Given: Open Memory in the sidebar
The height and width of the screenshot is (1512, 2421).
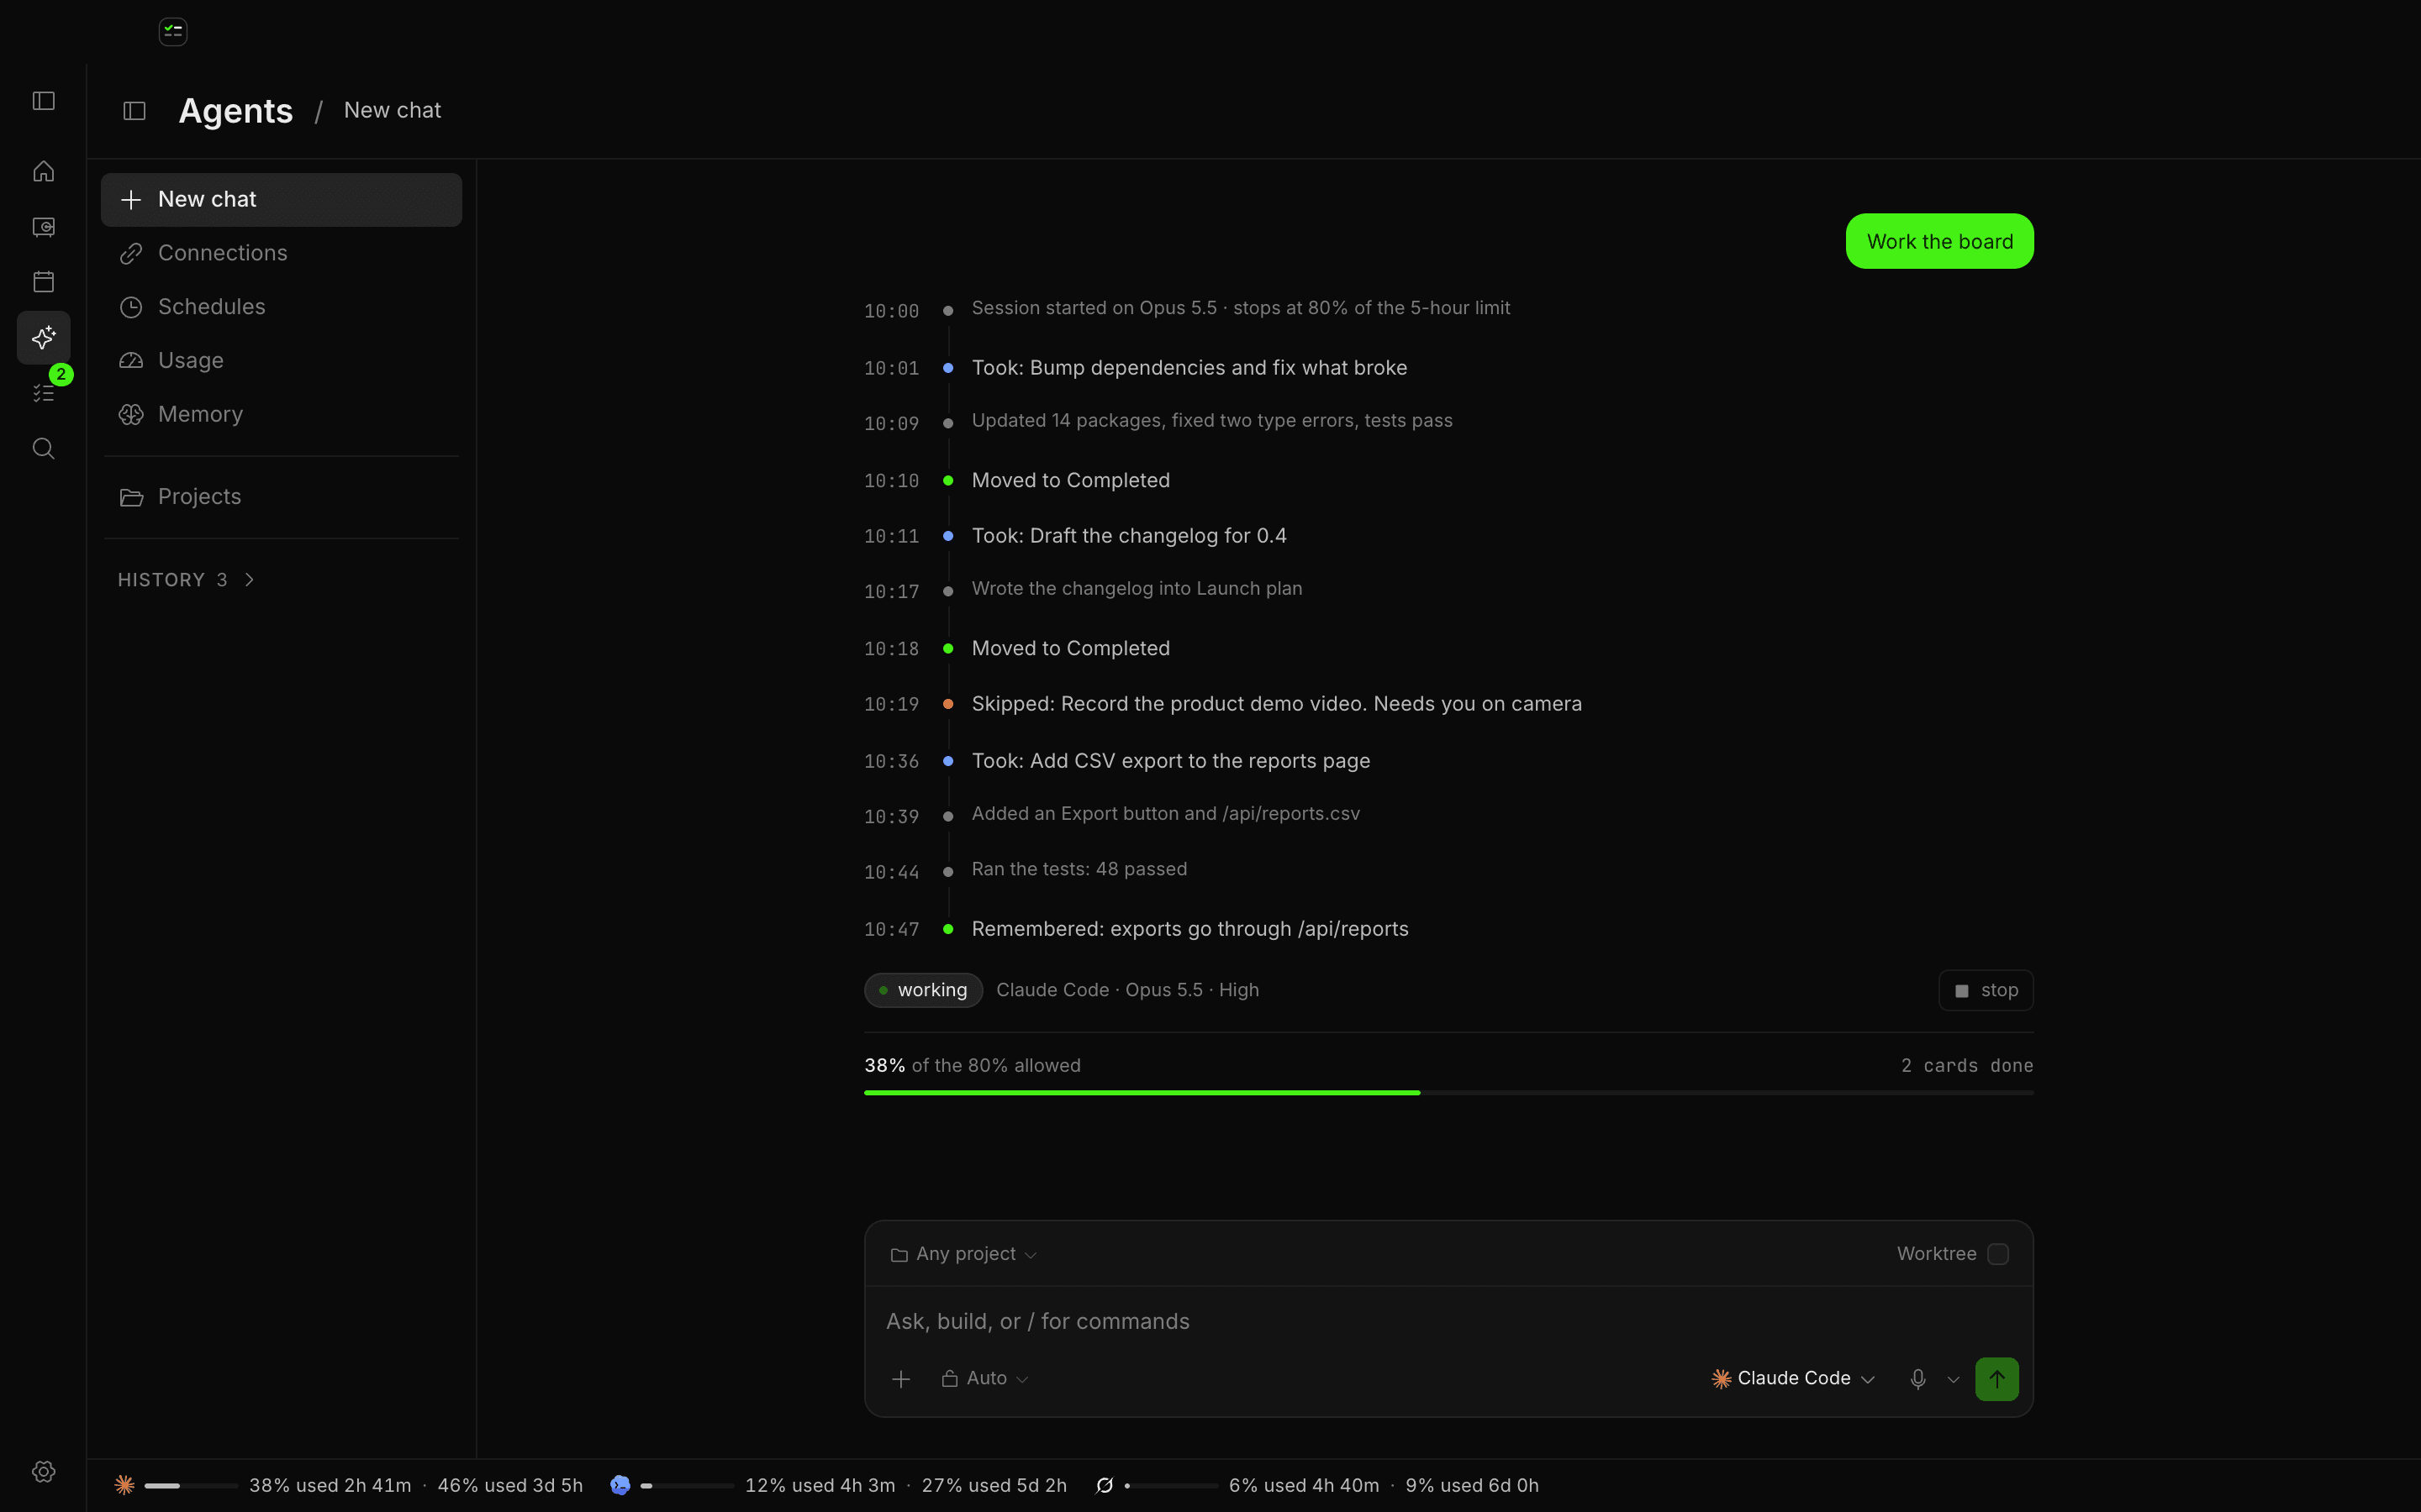Looking at the screenshot, I should coord(281,415).
